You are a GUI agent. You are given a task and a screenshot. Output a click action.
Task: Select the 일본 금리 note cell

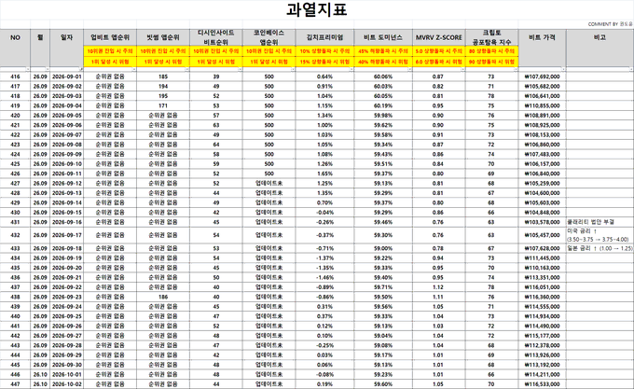point(600,248)
